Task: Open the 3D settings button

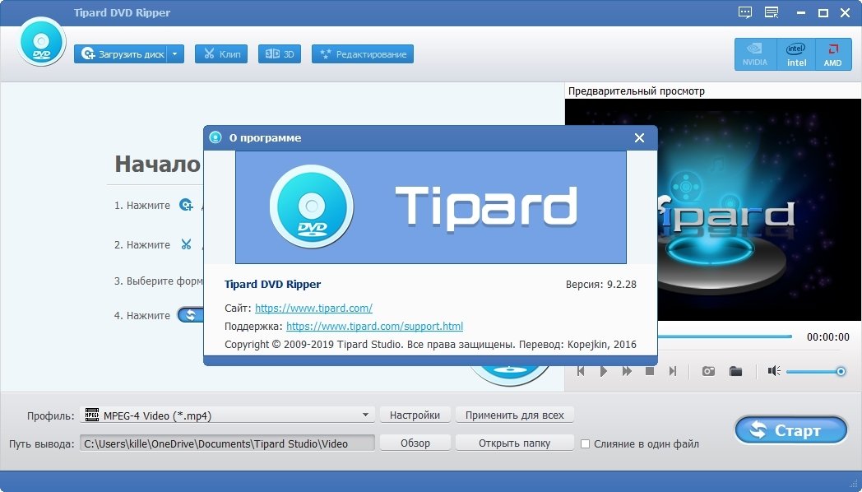Action: [280, 53]
